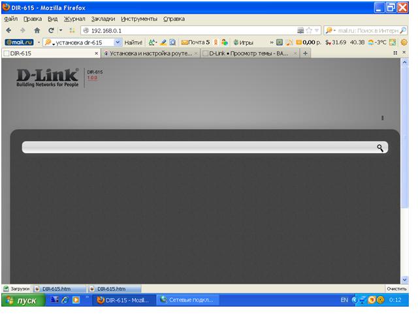Image resolution: width=418 pixels, height=334 pixels.
Task: Click the network connection tray icon
Action: (362, 300)
